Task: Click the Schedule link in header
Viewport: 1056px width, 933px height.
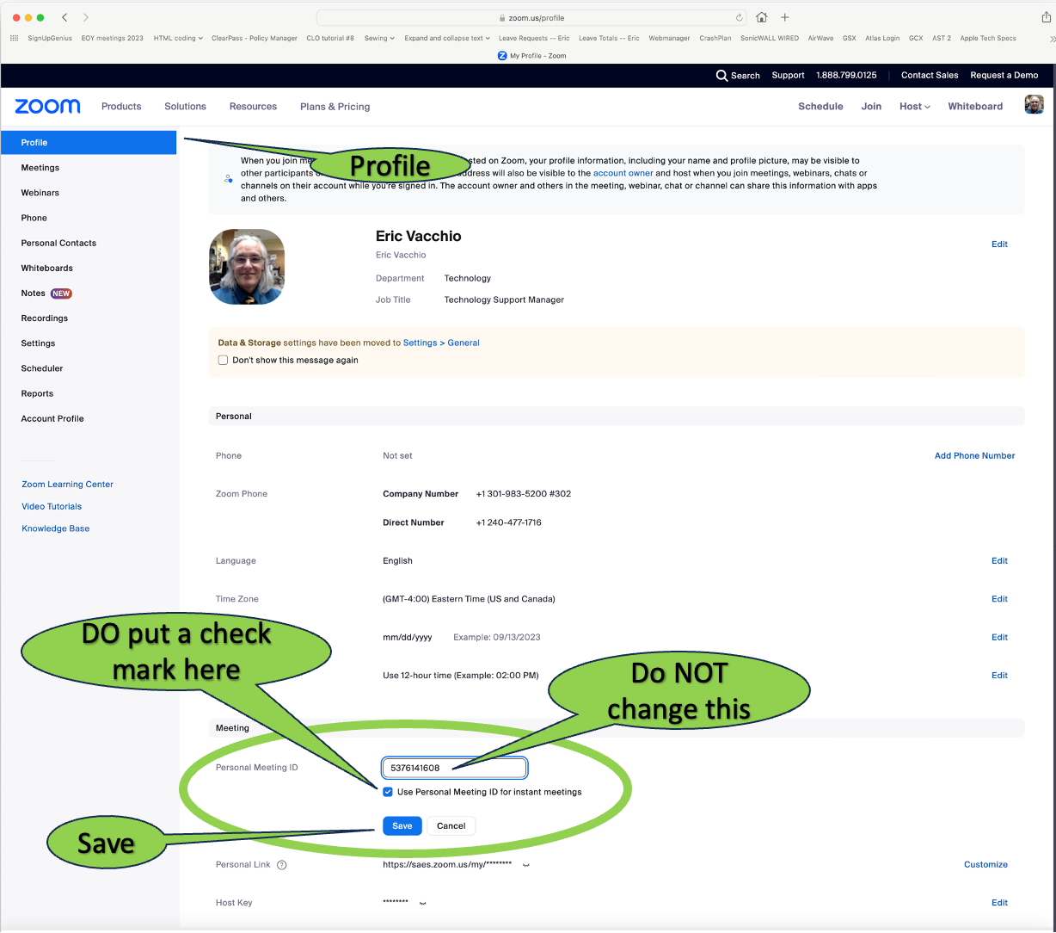Action: point(820,107)
